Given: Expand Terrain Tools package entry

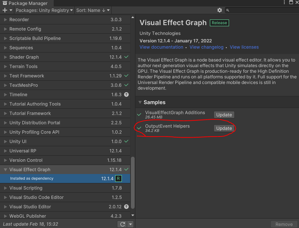Looking at the screenshot, I should (x=5, y=66).
